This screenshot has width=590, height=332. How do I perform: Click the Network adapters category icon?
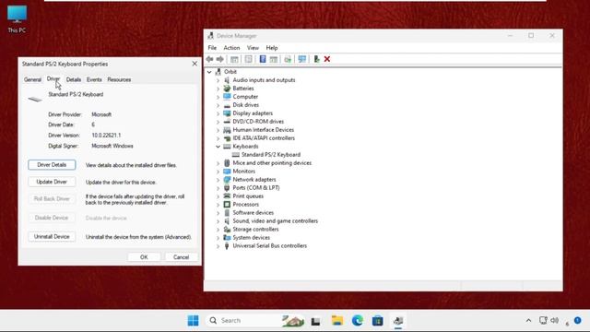[x=227, y=180]
